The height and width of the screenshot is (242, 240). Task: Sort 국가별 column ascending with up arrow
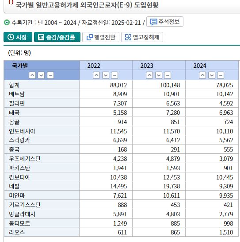click(x=32, y=75)
